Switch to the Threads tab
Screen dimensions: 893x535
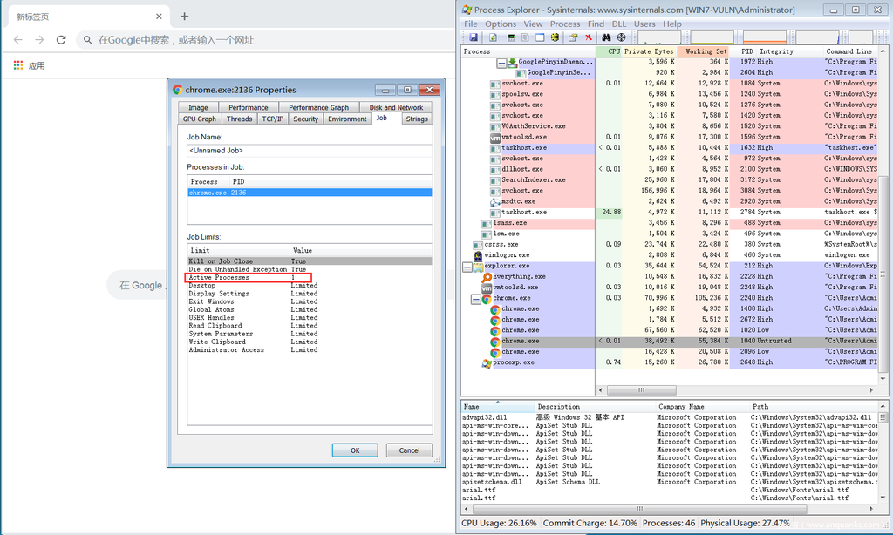tap(239, 119)
